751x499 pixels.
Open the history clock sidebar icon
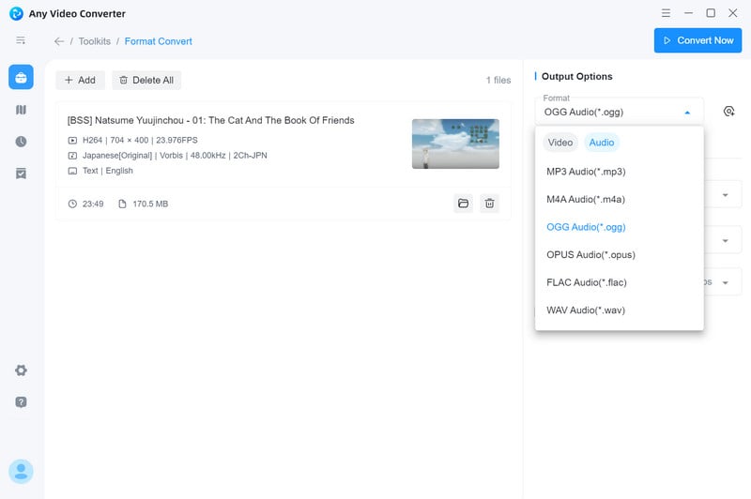(x=21, y=142)
